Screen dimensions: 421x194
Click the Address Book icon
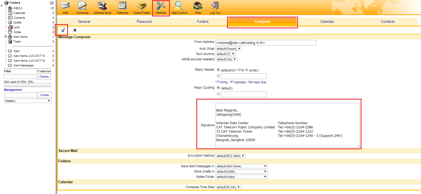point(102,6)
